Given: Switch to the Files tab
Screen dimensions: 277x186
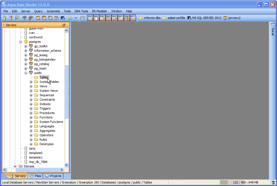Looking at the screenshot, I should click(36, 176).
